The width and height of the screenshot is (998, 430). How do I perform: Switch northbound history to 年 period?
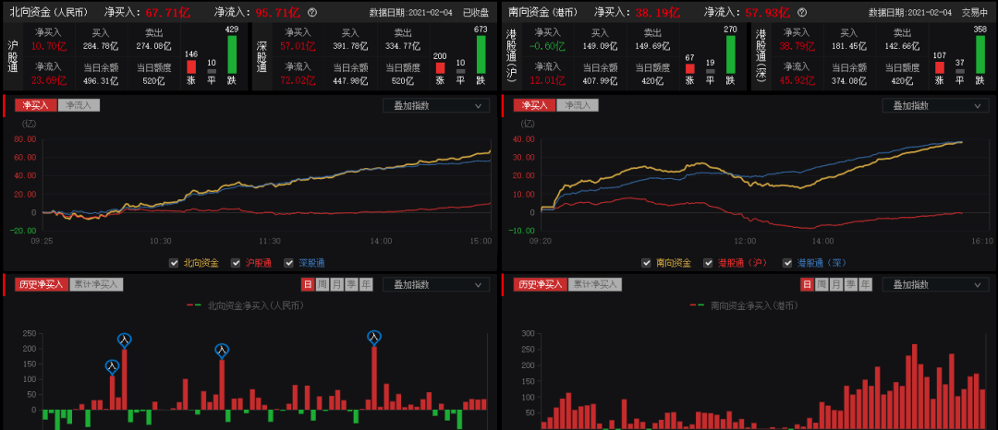coord(367,284)
